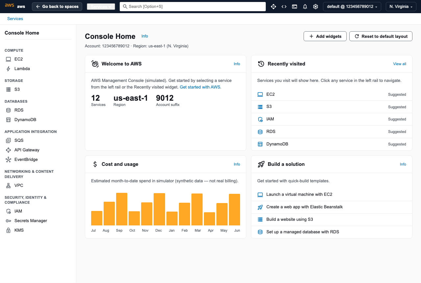Click the dollar icon of Cost and usage
The width and height of the screenshot is (421, 283).
point(95,164)
